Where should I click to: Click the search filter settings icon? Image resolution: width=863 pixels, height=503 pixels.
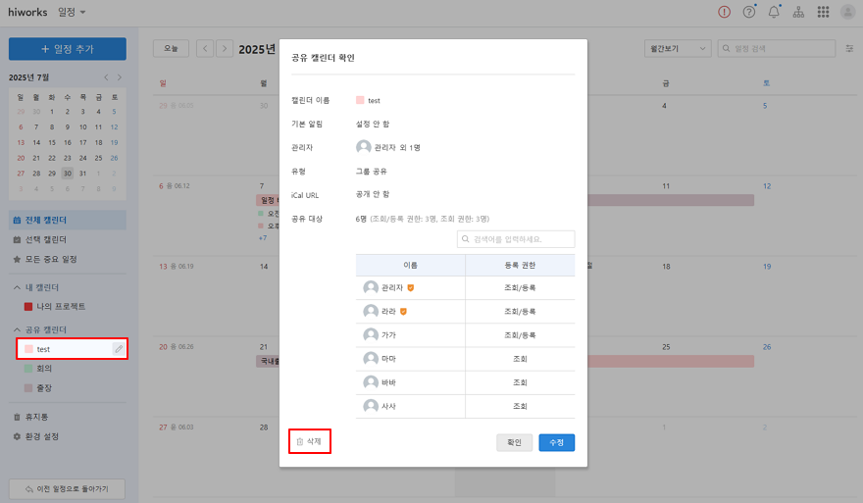[x=849, y=48]
